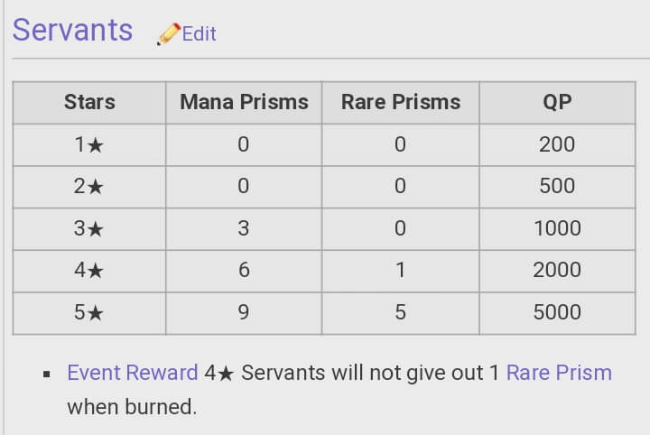This screenshot has height=435, width=650.
Task: Click the 5000 QP cell
Action: pos(557,313)
